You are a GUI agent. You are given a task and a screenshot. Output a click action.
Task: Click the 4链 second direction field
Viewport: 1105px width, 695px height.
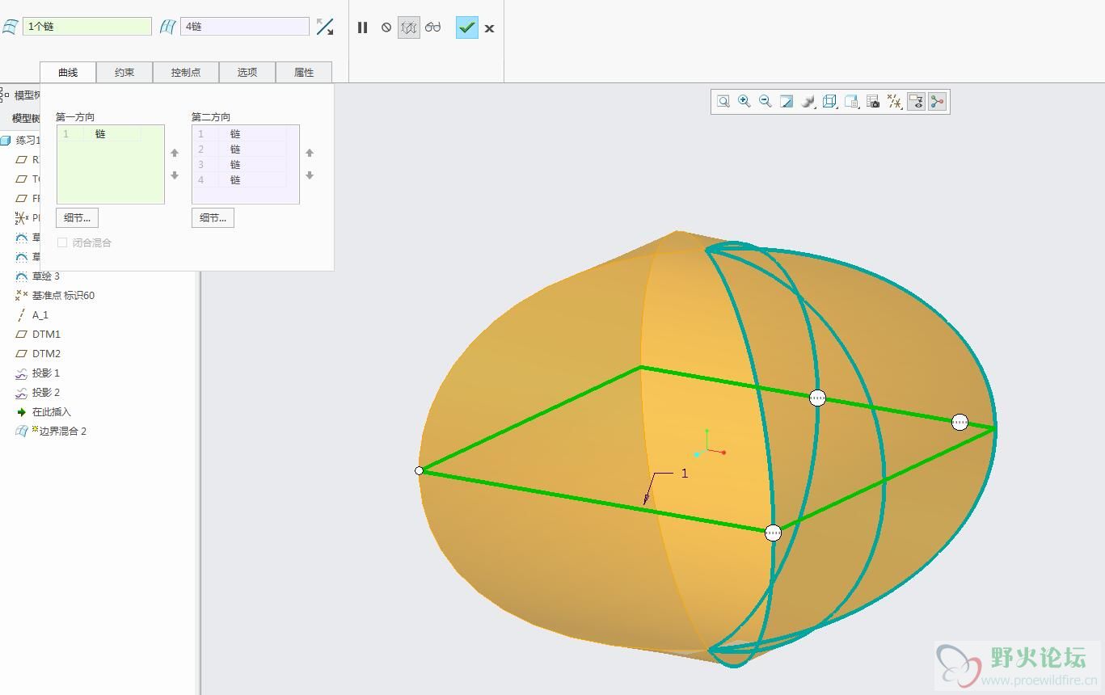245,27
